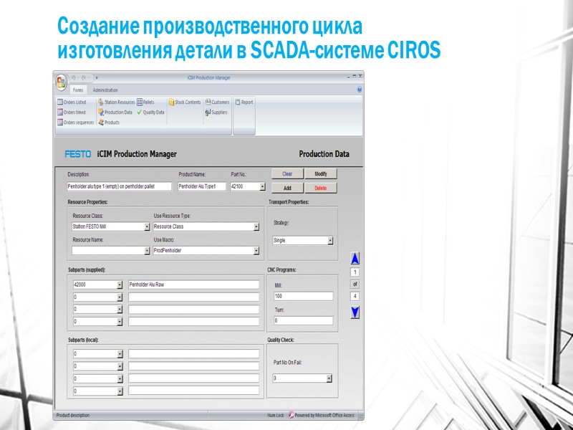Viewport: 573px width, 430px height.
Task: Click the Product description status text
Action: tap(73, 416)
